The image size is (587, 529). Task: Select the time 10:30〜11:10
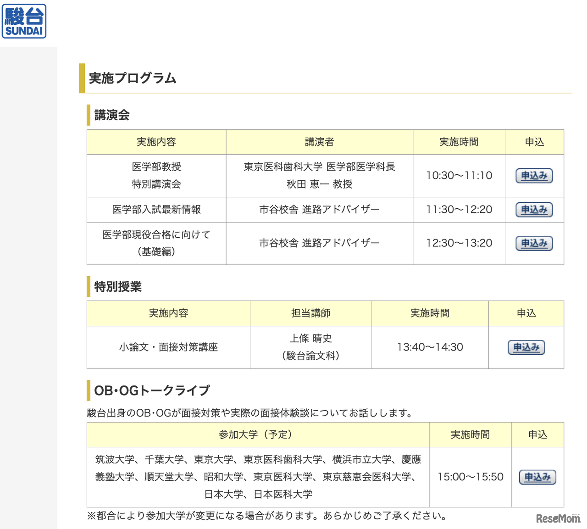click(x=459, y=176)
